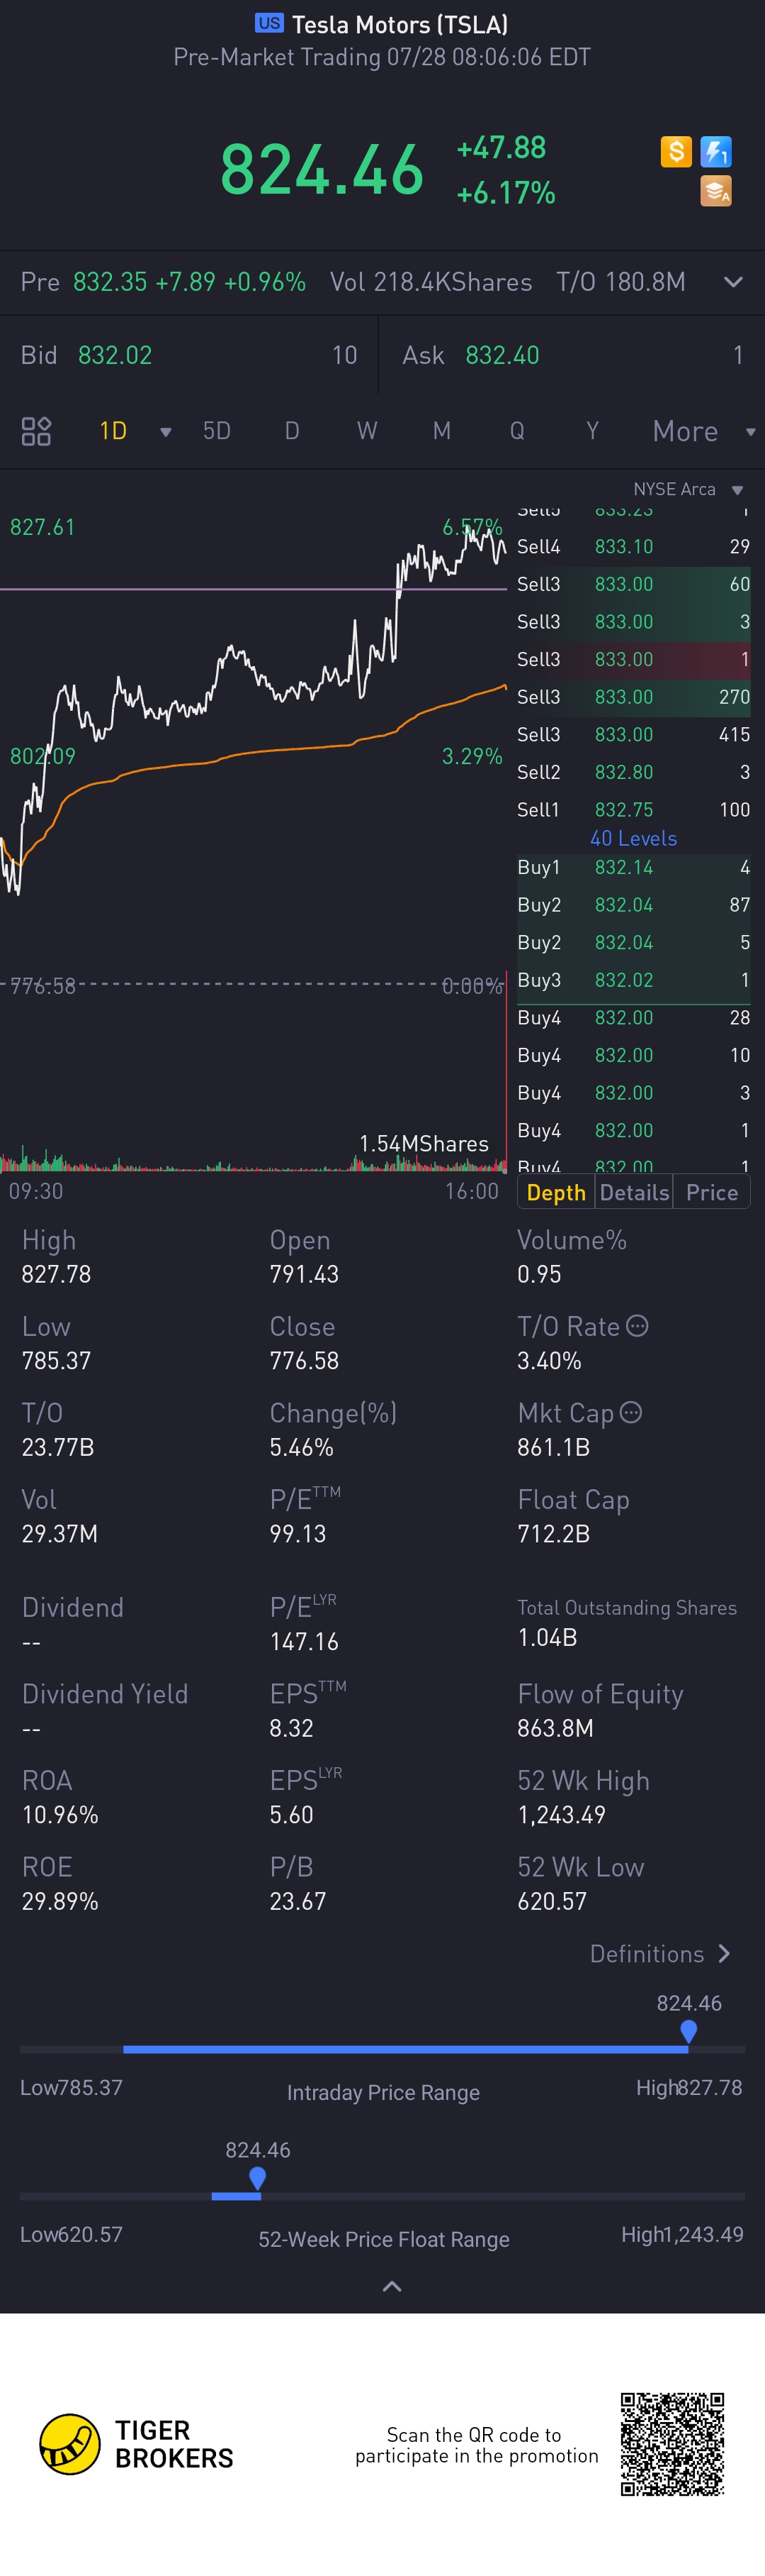Tap the Buy1 832.14 order row
The width and height of the screenshot is (765, 2576).
(633, 867)
